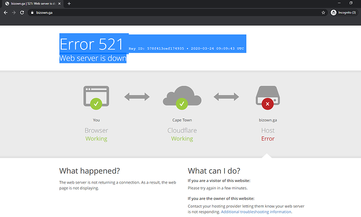Reload the bizown.ga page
361x217 pixels.
tap(22, 13)
